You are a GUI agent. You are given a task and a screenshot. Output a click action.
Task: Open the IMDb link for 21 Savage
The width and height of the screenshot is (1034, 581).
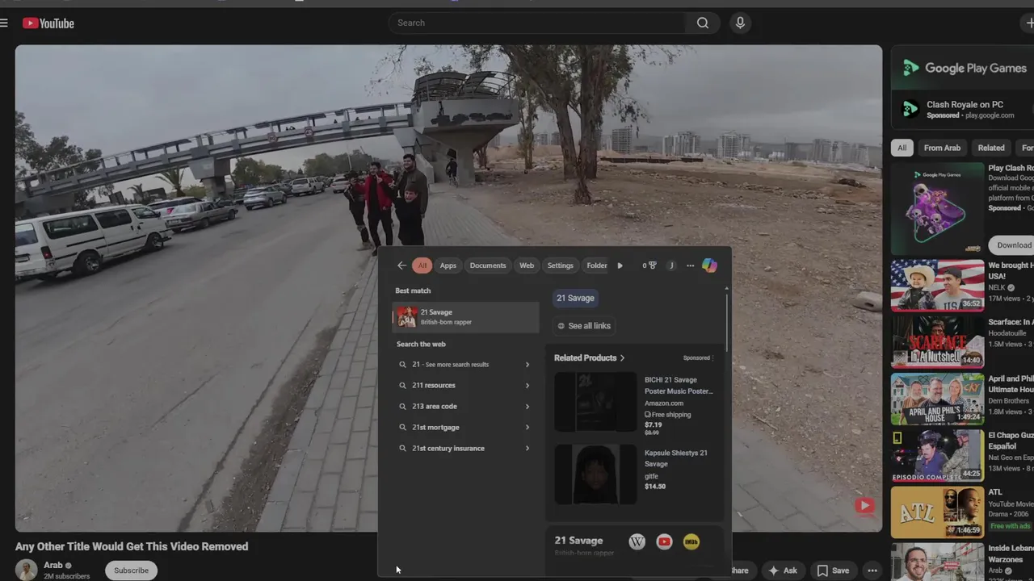[x=691, y=541]
